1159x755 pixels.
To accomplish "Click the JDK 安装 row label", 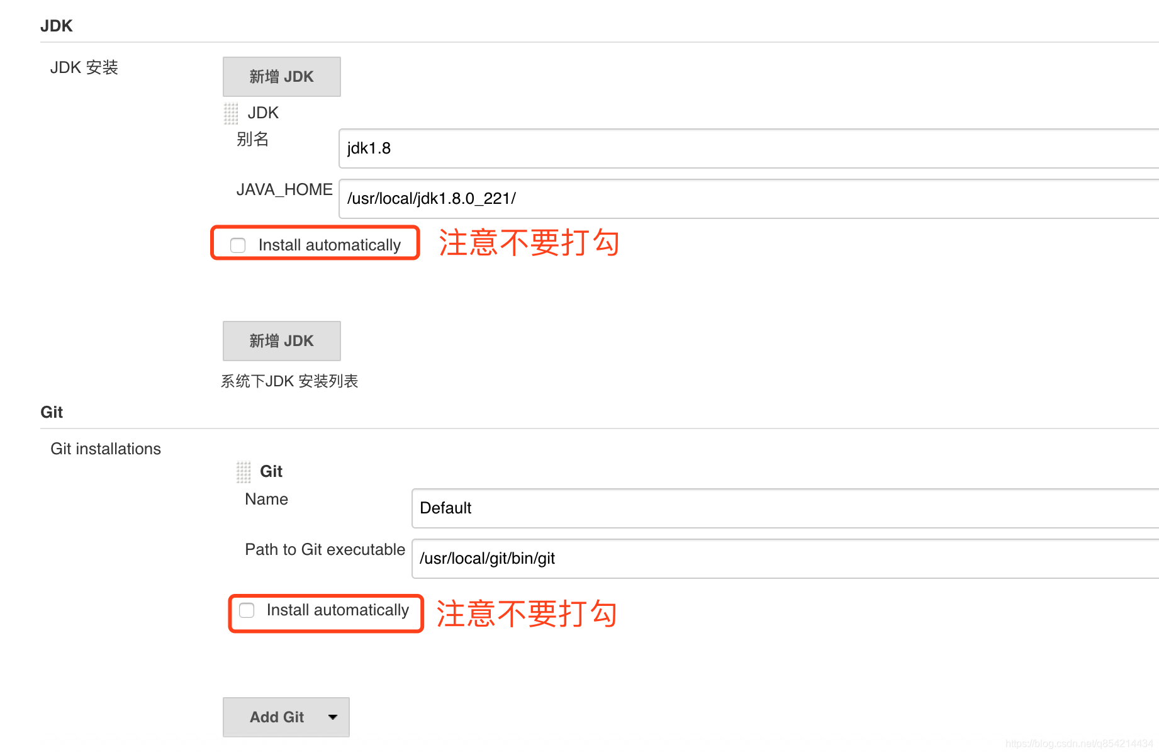I will pyautogui.click(x=84, y=67).
